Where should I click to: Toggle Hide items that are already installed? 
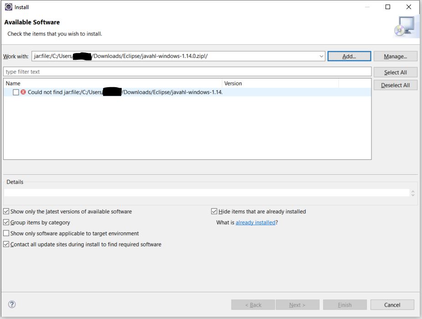(214, 211)
